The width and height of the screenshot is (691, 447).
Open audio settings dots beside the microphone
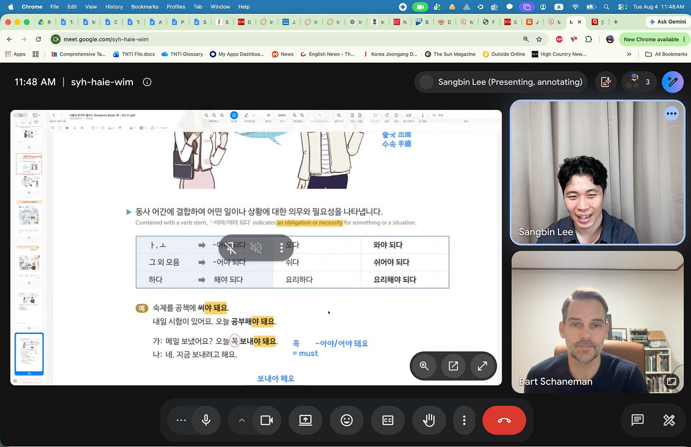point(181,420)
